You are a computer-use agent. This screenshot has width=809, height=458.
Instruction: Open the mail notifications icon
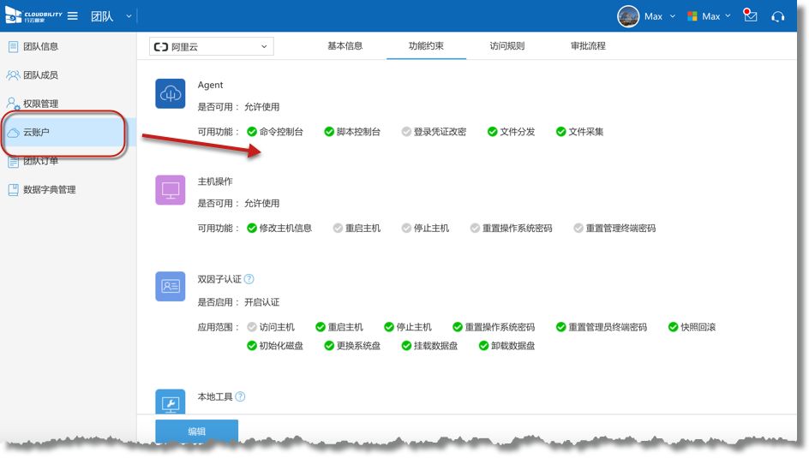(x=751, y=16)
